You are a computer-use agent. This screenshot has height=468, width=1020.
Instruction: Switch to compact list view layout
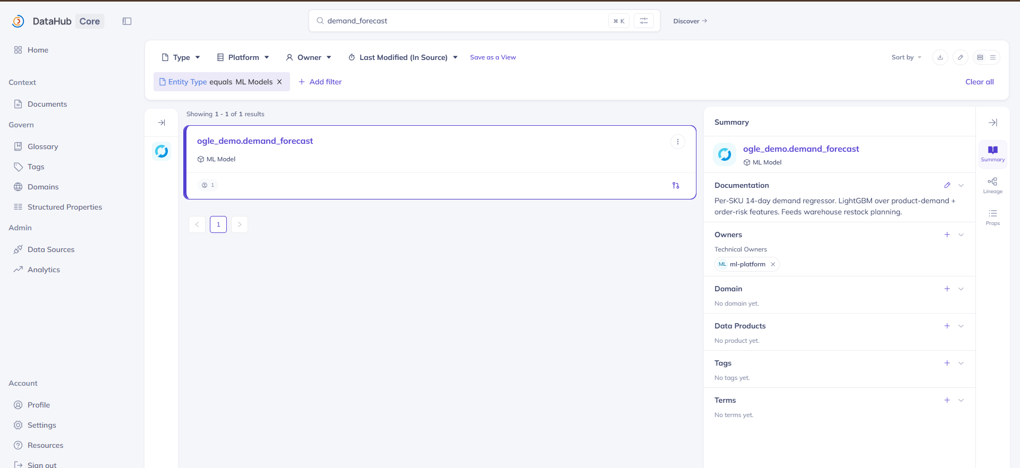tap(993, 57)
